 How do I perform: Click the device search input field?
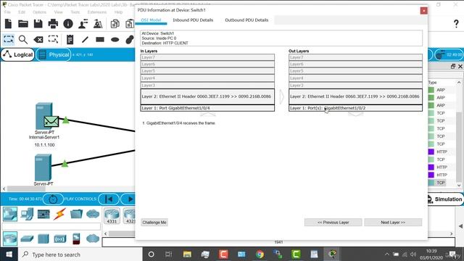point(51,227)
